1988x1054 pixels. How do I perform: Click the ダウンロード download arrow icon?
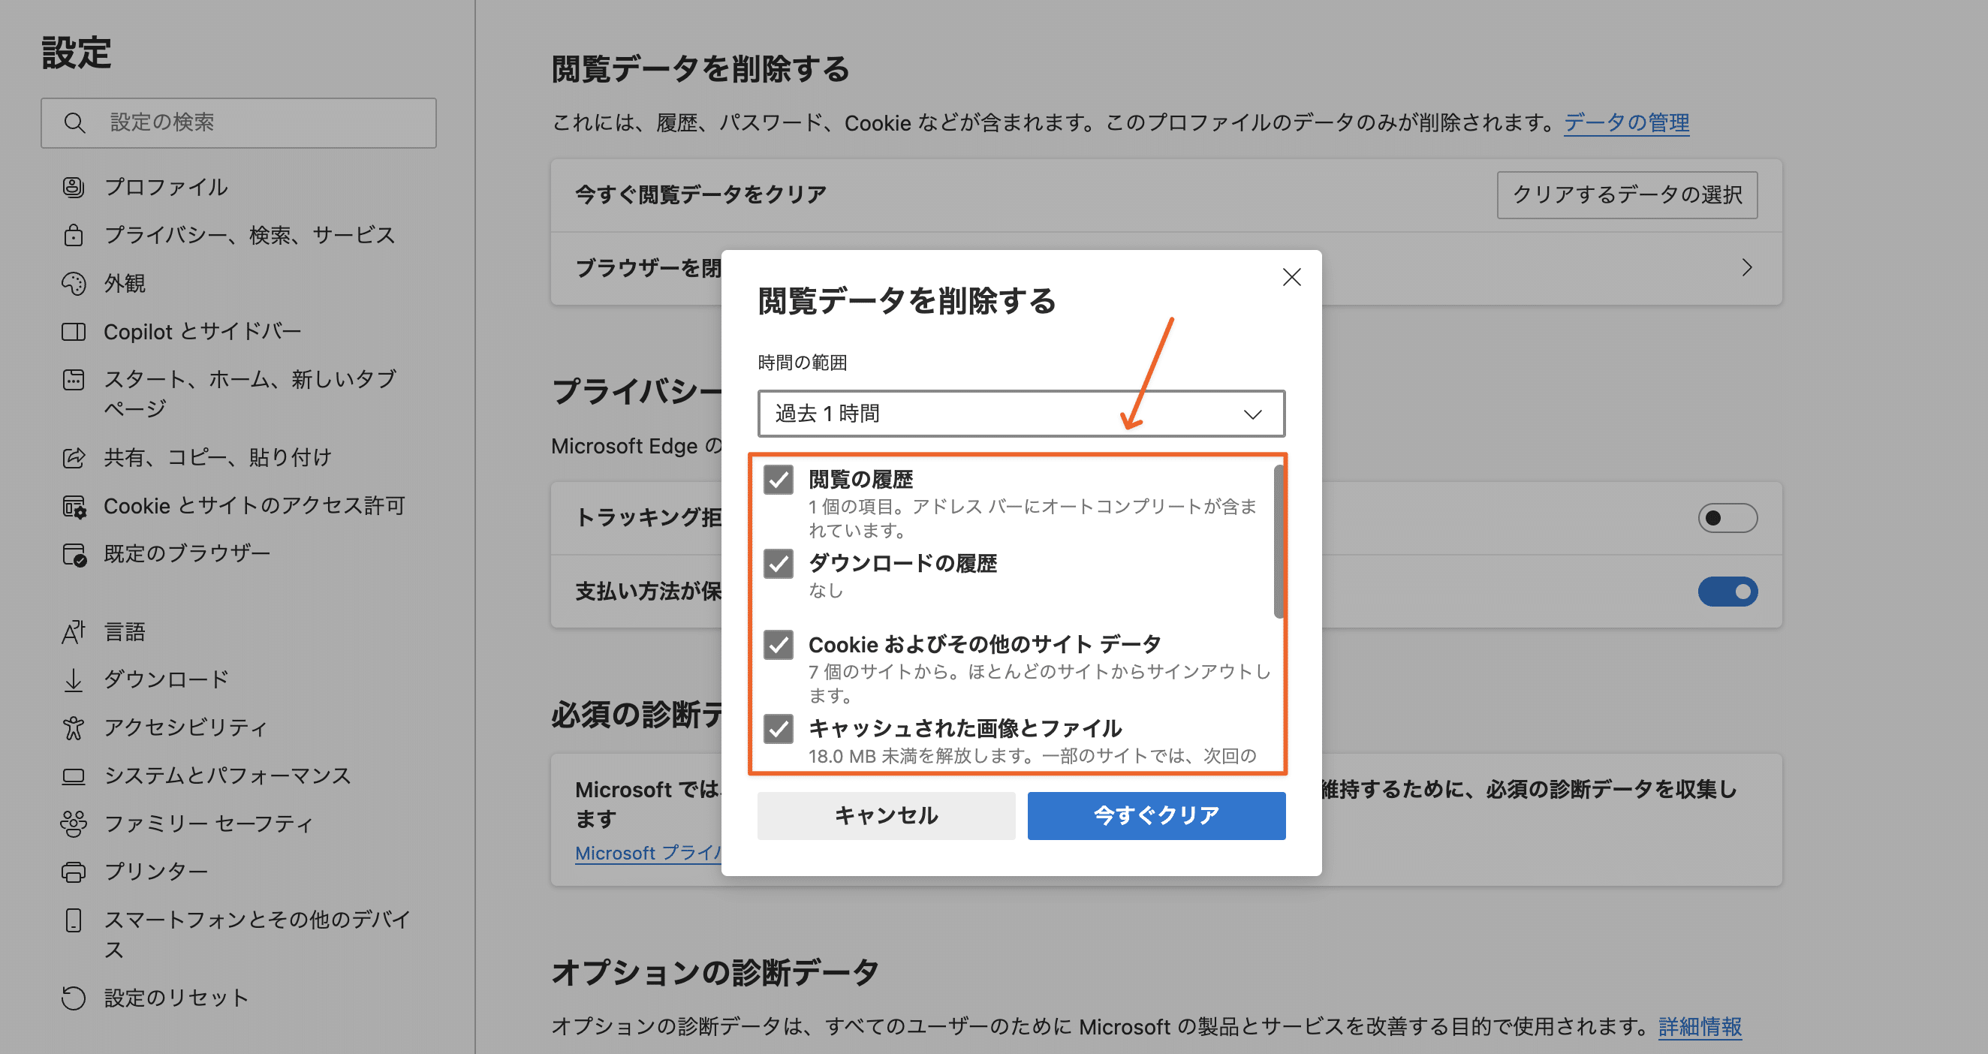coord(74,679)
